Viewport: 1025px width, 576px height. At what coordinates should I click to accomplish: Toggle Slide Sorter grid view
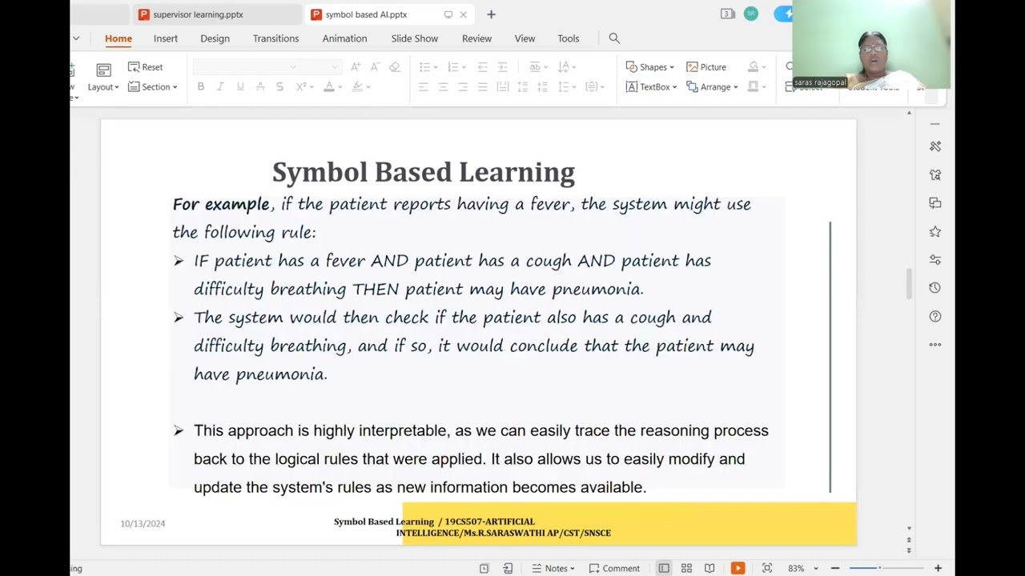click(x=686, y=568)
